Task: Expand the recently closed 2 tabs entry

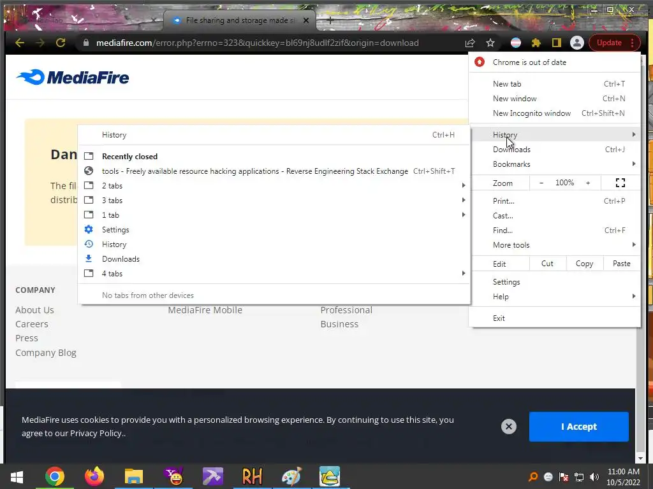Action: coord(274,186)
